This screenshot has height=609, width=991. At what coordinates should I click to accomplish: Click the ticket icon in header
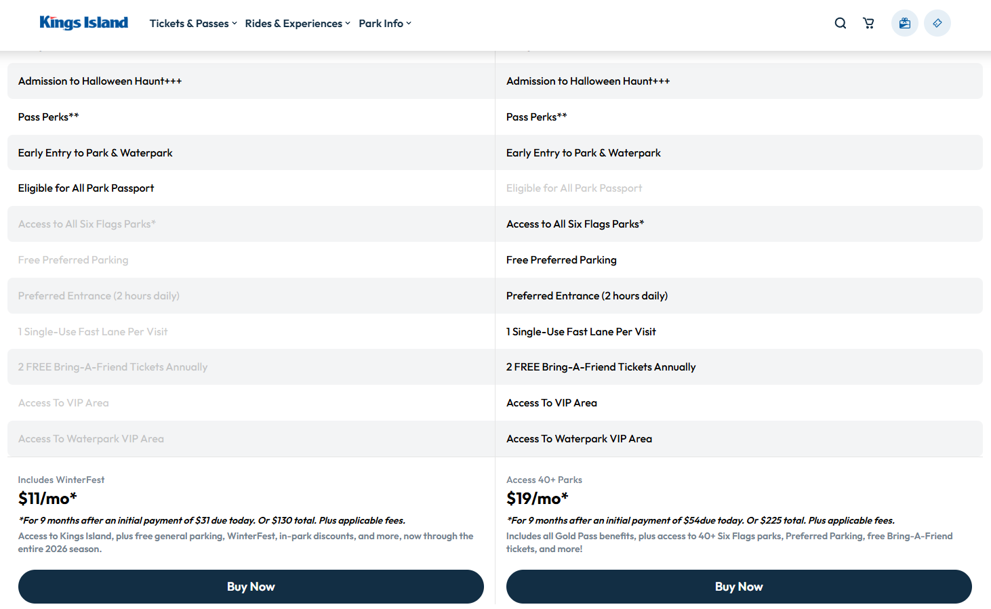937,23
